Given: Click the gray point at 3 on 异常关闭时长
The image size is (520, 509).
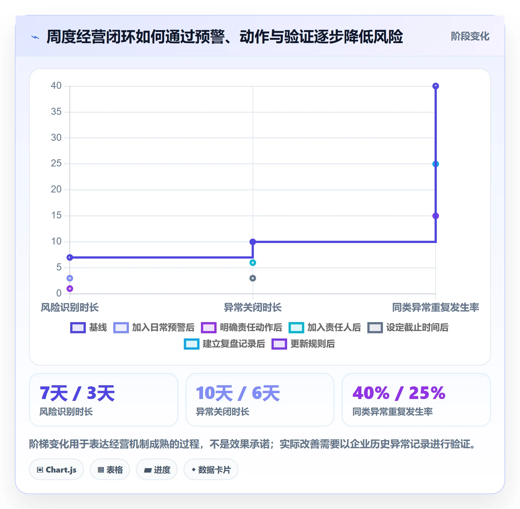Looking at the screenshot, I should 253,278.
